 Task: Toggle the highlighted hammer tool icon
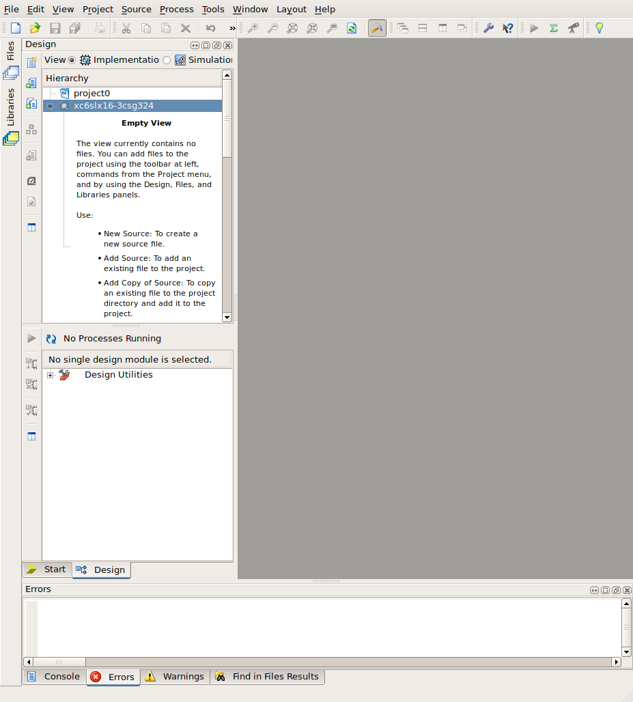click(x=377, y=28)
